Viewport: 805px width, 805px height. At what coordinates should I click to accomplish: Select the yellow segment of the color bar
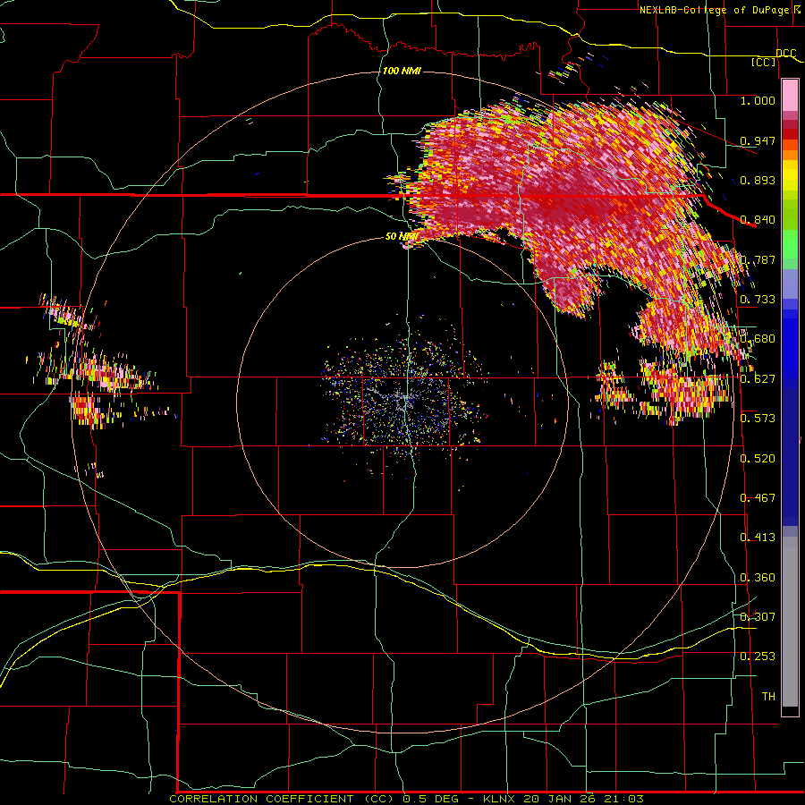coord(790,176)
